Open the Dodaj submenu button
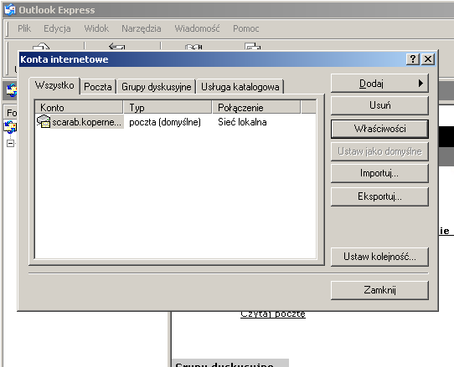Image resolution: width=454 pixels, height=367 pixels. 379,84
